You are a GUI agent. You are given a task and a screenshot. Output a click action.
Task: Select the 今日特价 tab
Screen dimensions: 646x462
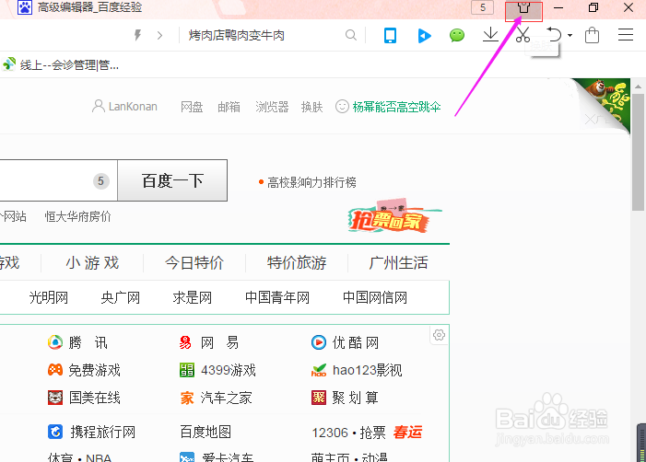[x=194, y=263]
